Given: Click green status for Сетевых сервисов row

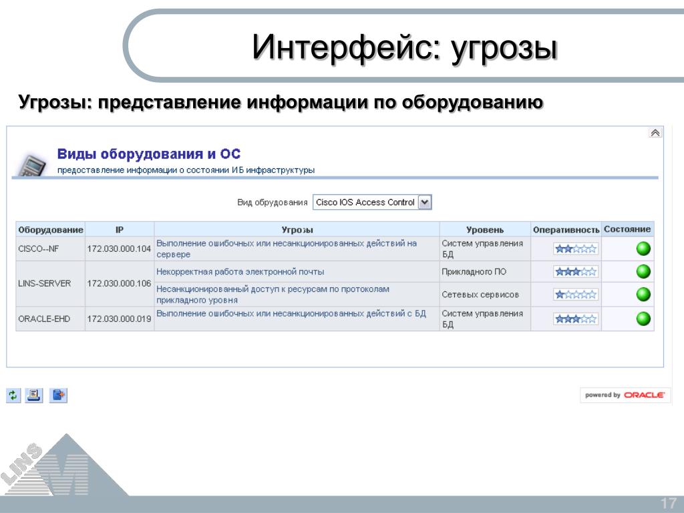Looking at the screenshot, I should click(643, 294).
